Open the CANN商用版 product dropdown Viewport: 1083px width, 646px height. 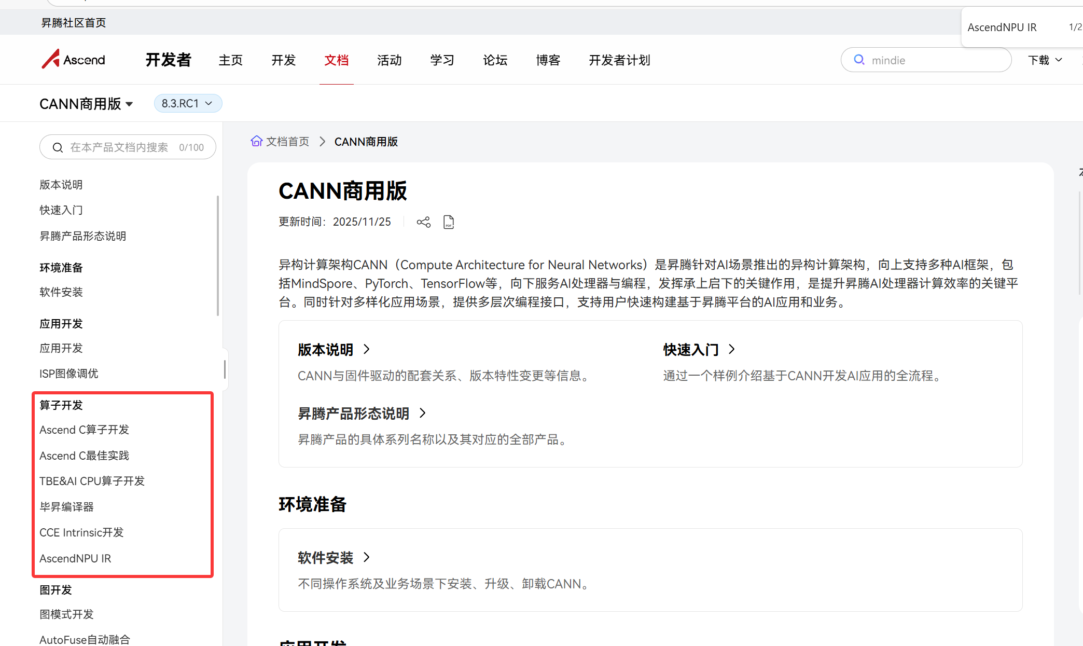(86, 104)
